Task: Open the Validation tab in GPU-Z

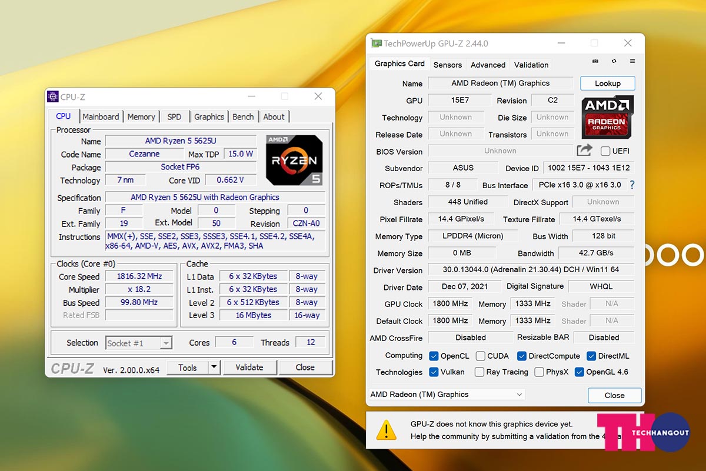Action: pyautogui.click(x=531, y=65)
